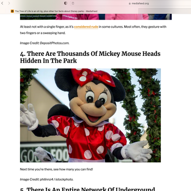The width and height of the screenshot is (191, 191).
Task: Click 'Image Credit: philinnz4 / istockphoto' text
Action: pos(47,180)
